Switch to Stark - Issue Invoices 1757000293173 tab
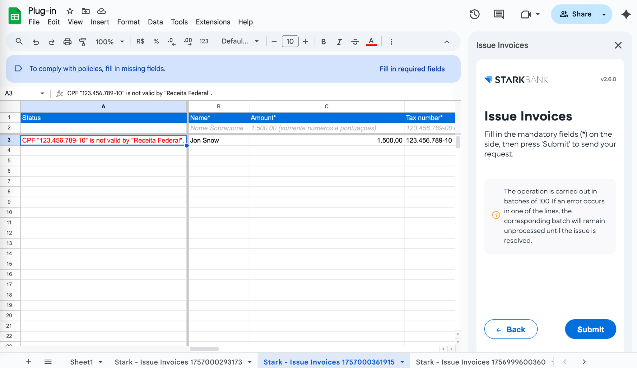 178,362
